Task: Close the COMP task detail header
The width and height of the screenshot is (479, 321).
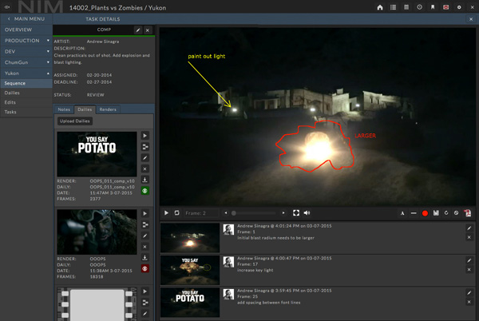Action: coord(148,30)
